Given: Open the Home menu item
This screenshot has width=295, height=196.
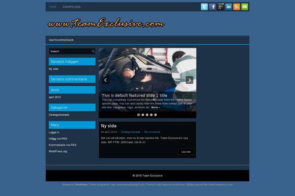Looking at the screenshot, I should (53, 7).
